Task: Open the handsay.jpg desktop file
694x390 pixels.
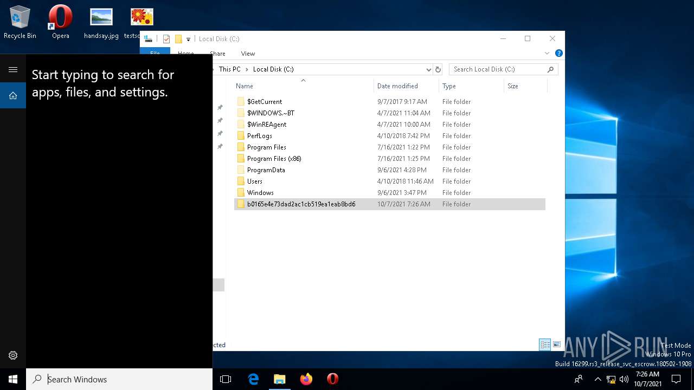Action: (x=101, y=22)
